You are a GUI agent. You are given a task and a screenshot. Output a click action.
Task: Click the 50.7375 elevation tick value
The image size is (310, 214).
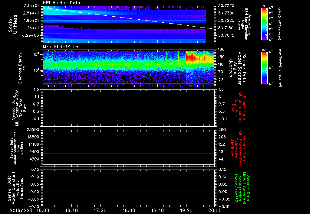click(226, 6)
